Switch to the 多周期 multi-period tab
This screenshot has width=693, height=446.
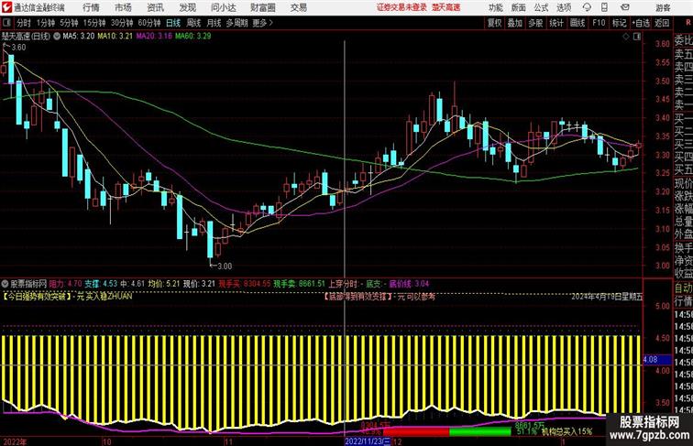[236, 23]
